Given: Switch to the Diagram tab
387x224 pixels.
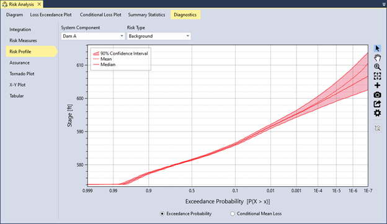Looking at the screenshot, I should click(x=14, y=15).
